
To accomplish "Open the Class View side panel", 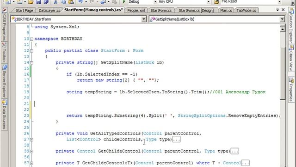I will pos(291,58).
